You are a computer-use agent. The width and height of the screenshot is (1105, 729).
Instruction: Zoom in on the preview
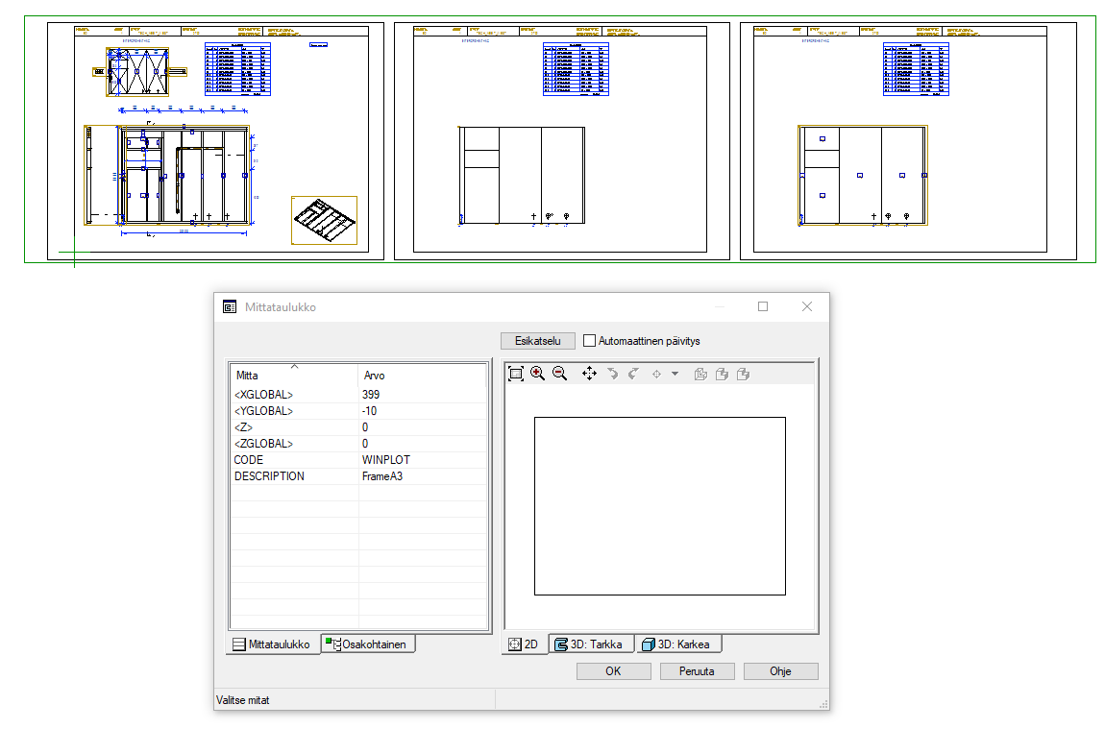coord(537,374)
